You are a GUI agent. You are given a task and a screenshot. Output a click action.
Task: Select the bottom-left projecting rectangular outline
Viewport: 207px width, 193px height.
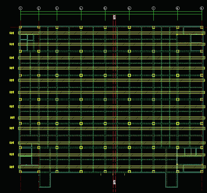(x=45, y=180)
